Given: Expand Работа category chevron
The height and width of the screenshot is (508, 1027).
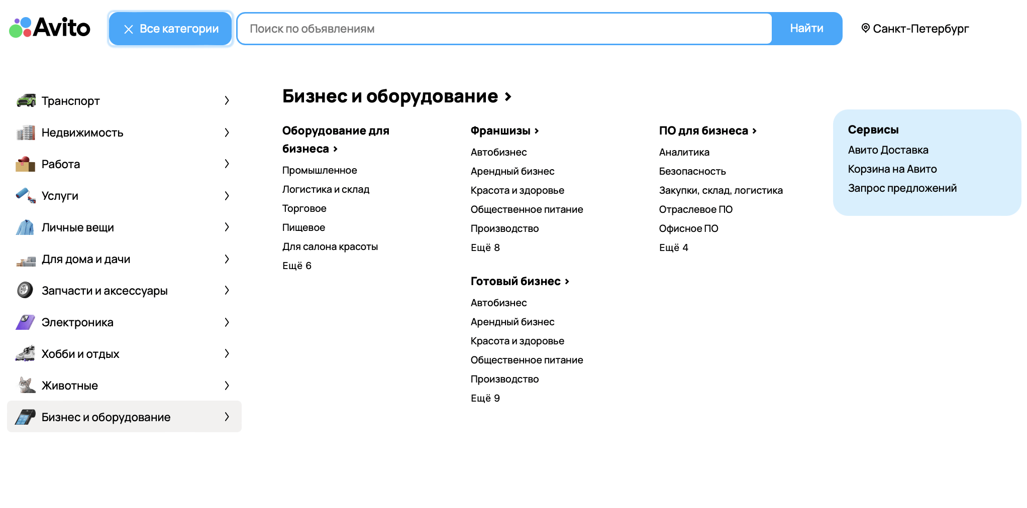Looking at the screenshot, I should point(227,164).
